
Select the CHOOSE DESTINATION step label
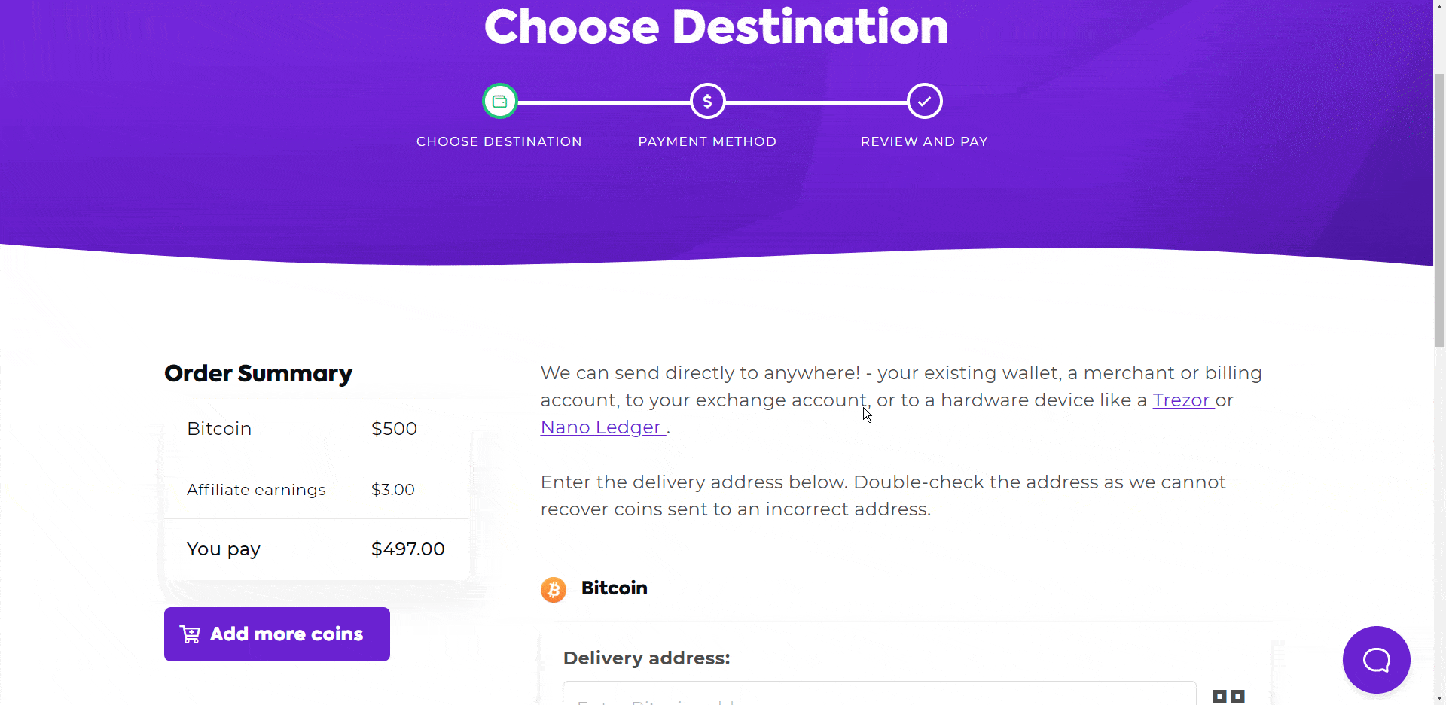click(499, 141)
